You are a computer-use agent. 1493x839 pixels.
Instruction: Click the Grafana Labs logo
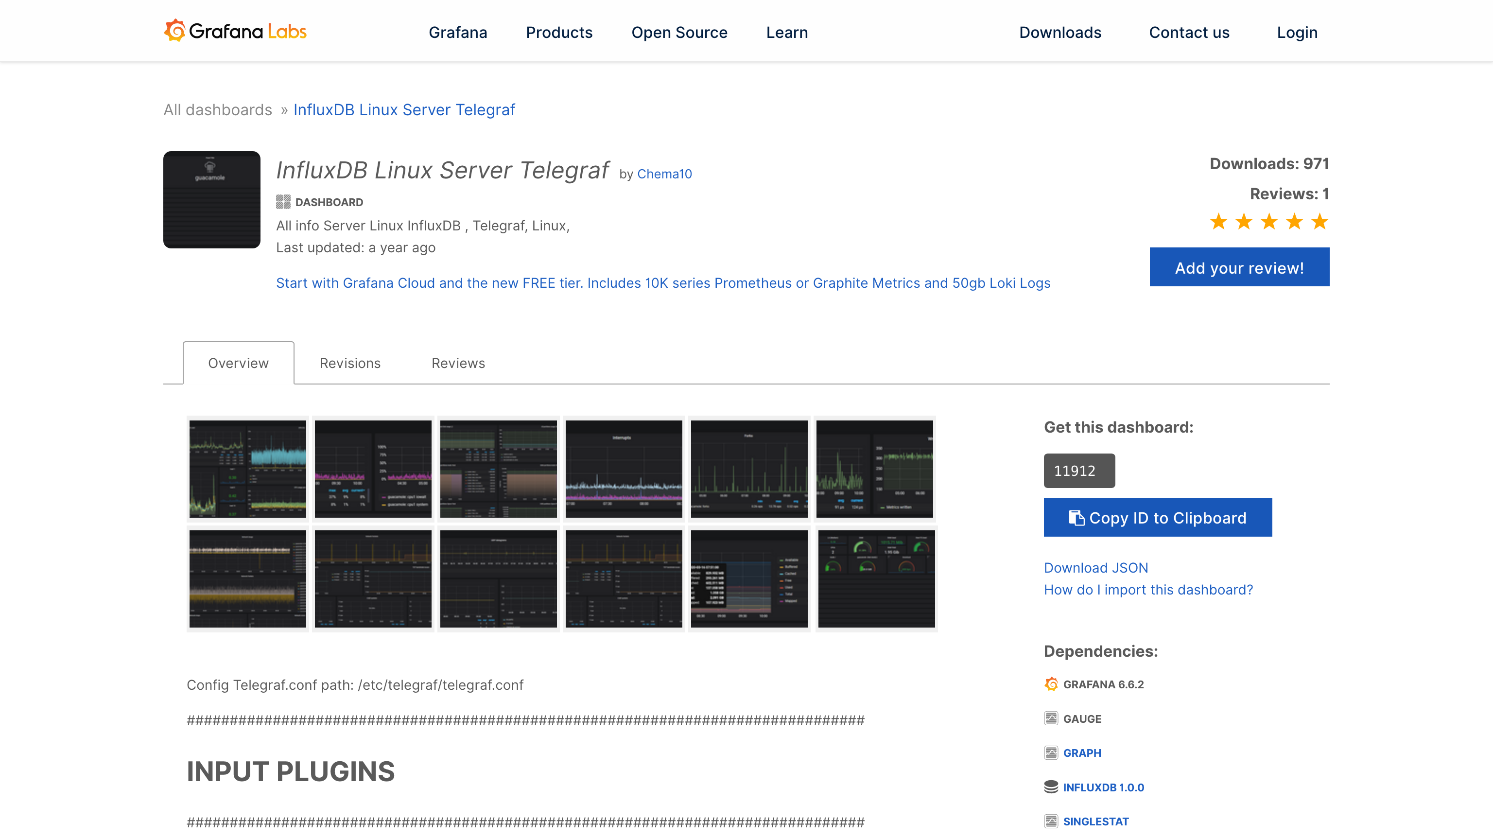pos(235,31)
